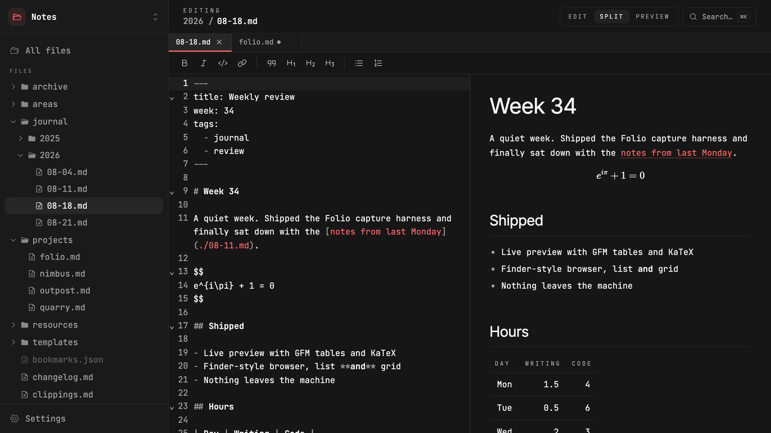Open 08-11.md in the file tree
The height and width of the screenshot is (433, 771).
tap(84, 189)
